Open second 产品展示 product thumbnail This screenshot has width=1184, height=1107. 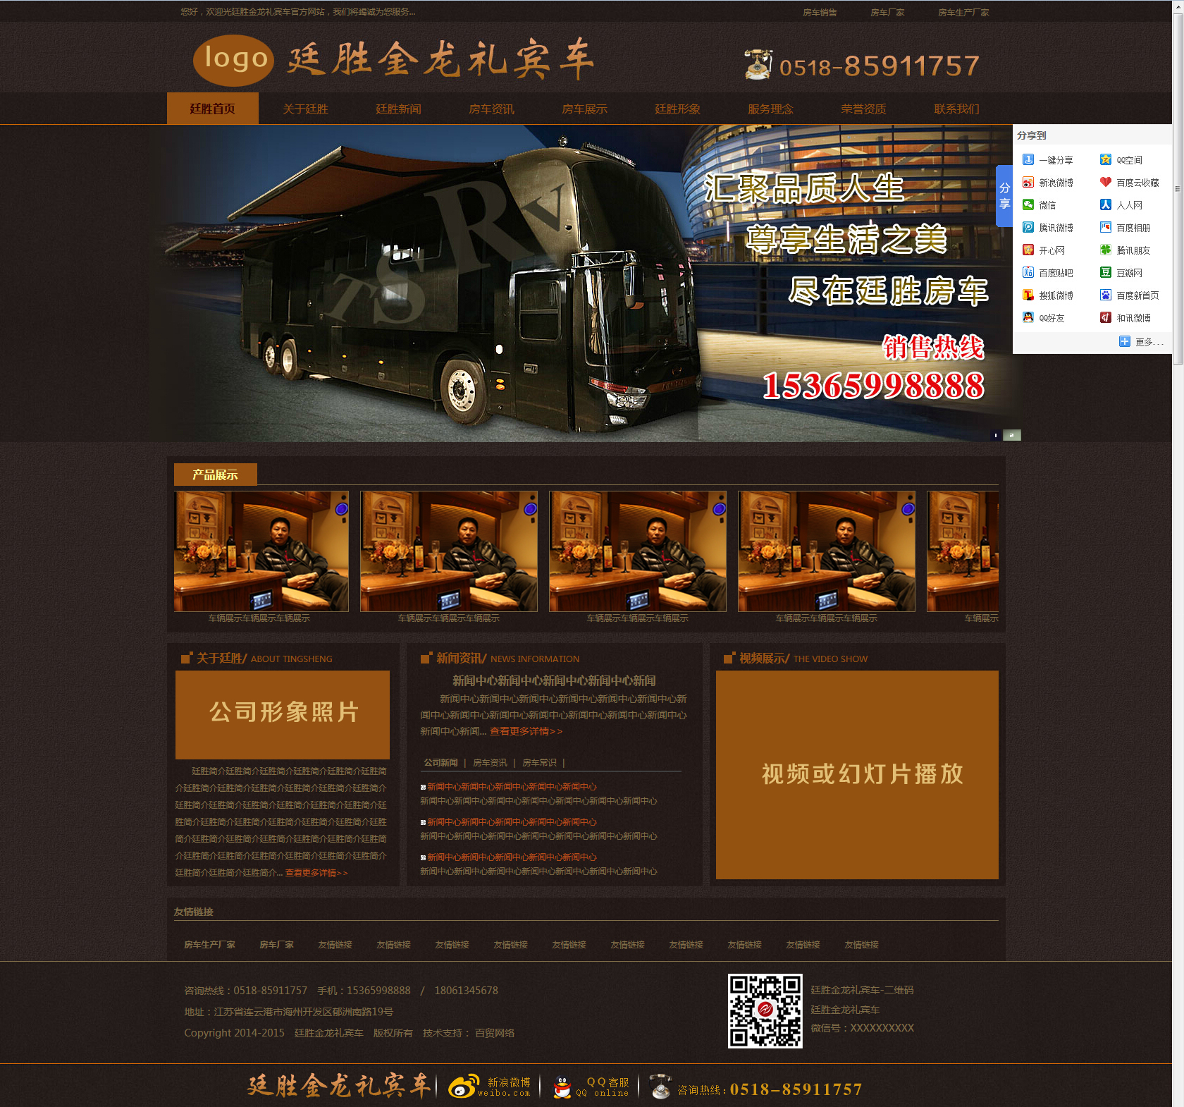tap(449, 551)
